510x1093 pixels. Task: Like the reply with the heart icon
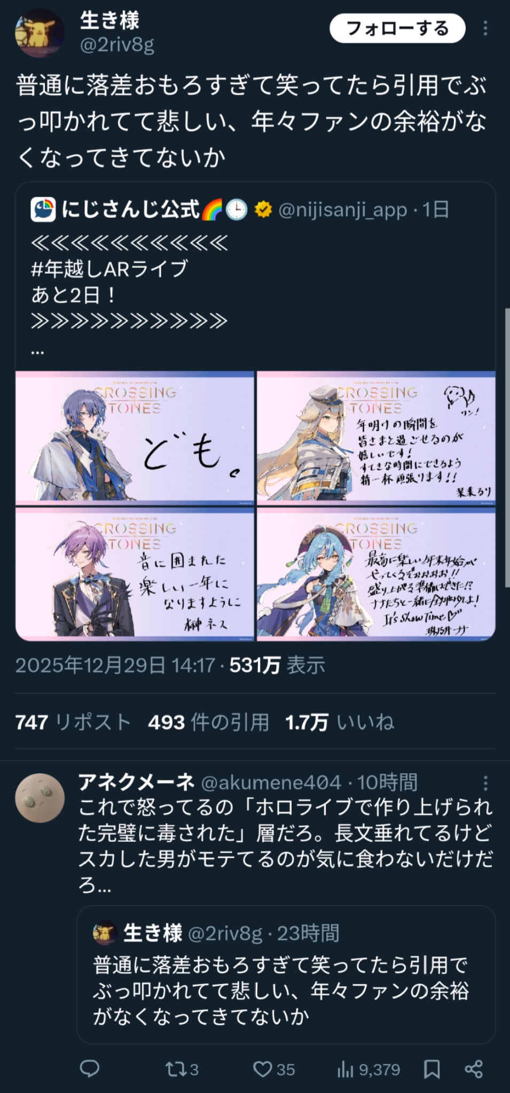coord(274,1069)
